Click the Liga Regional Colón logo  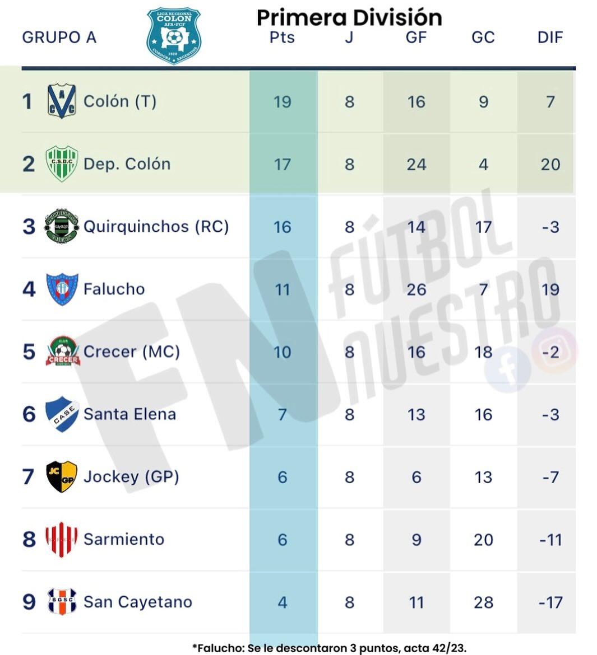tap(174, 35)
